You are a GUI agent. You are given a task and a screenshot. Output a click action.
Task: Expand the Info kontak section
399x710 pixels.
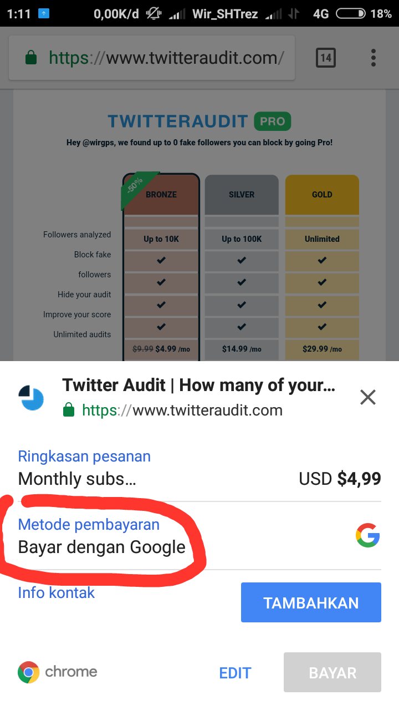[57, 592]
